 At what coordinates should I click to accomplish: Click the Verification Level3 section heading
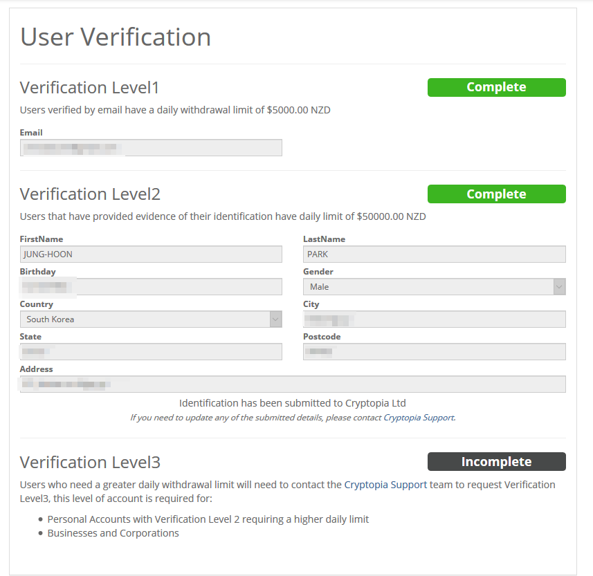[x=90, y=462]
